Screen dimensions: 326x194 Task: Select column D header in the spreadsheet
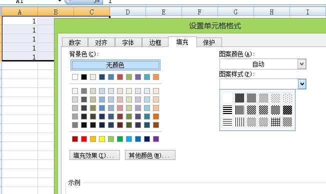point(127,12)
